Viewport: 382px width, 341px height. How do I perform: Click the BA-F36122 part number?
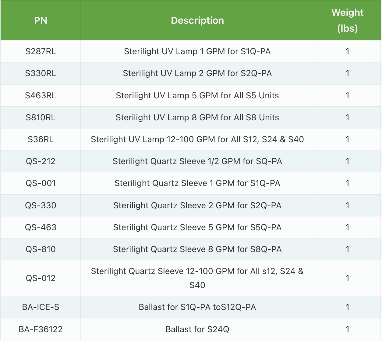[x=41, y=329]
